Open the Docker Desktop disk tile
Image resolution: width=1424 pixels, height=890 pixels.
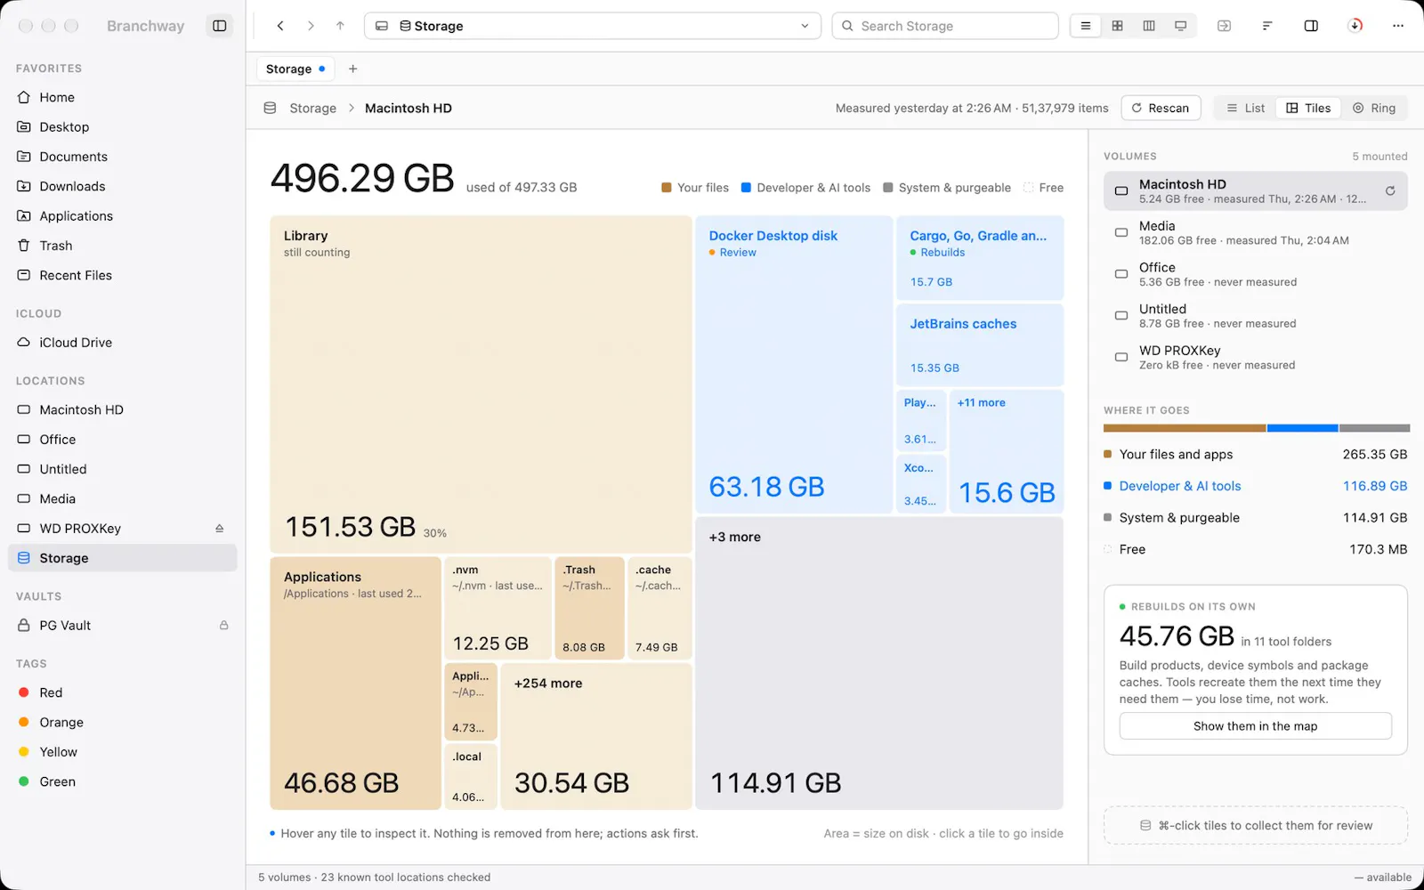(794, 364)
